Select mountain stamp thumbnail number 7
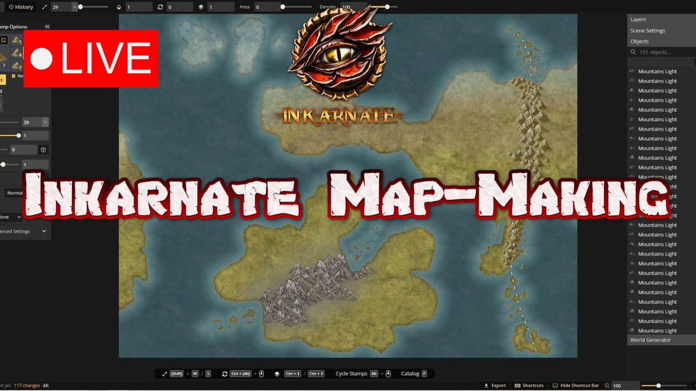 17,66
